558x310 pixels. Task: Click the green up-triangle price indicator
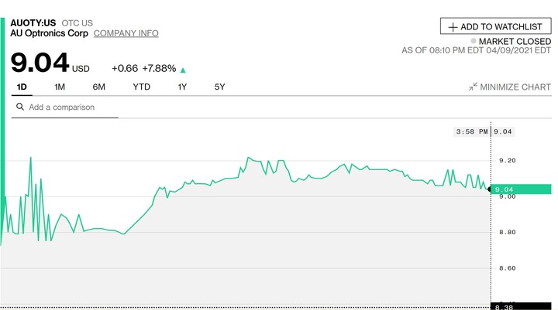tap(183, 69)
